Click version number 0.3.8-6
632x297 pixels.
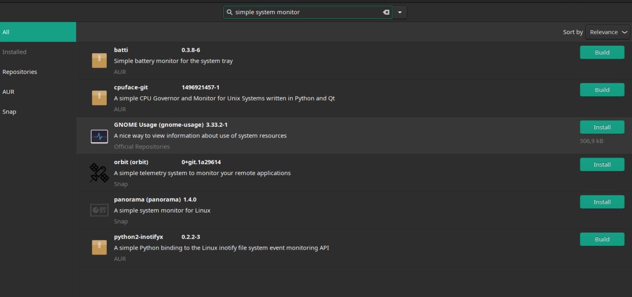pos(191,50)
